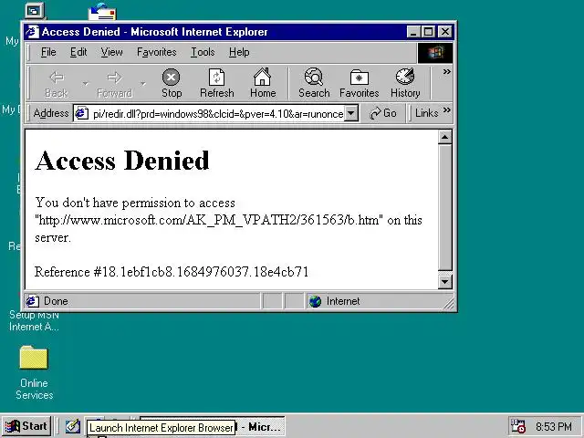Select the Setup MSN Internet Access icon label
The height and width of the screenshot is (438, 584).
pos(34,321)
